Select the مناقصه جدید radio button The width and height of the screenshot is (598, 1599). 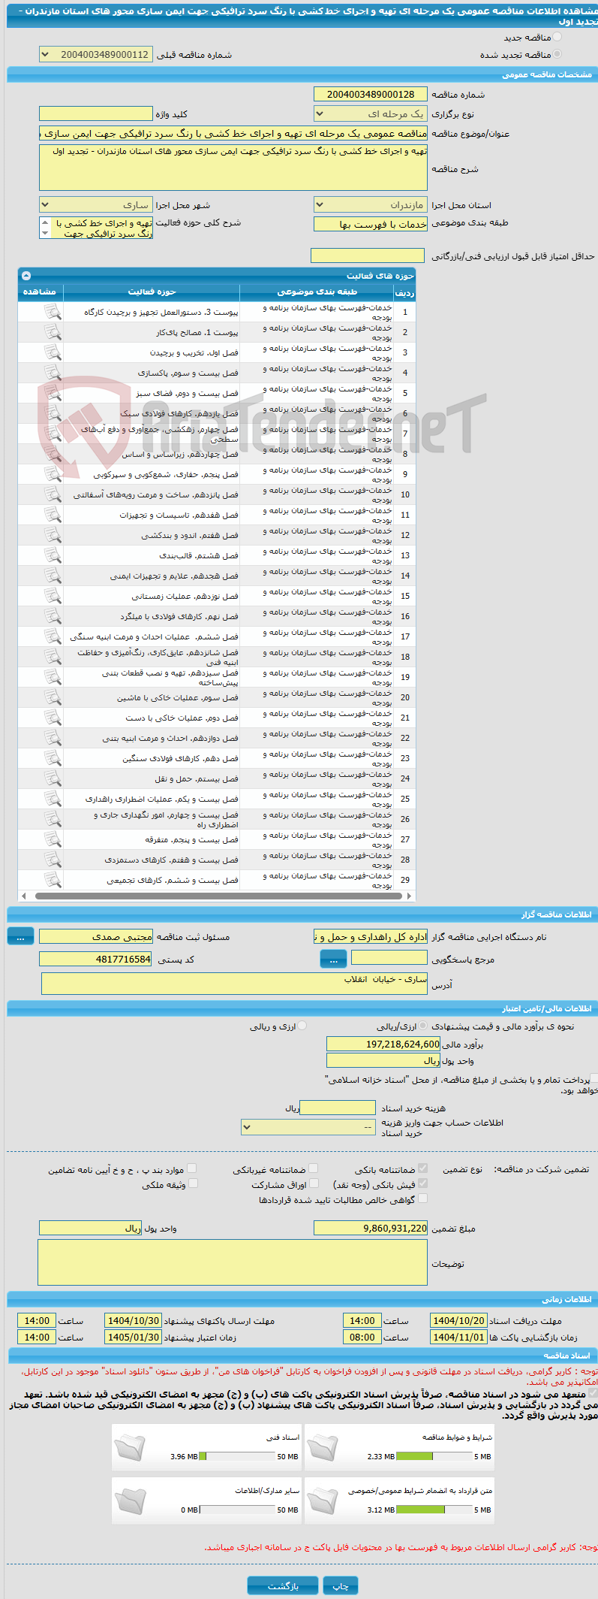click(x=557, y=37)
